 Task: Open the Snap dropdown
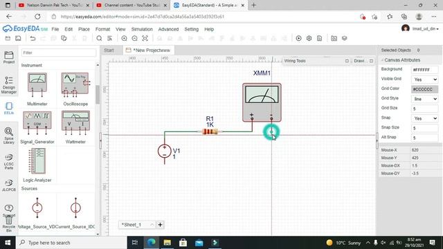pos(424,118)
